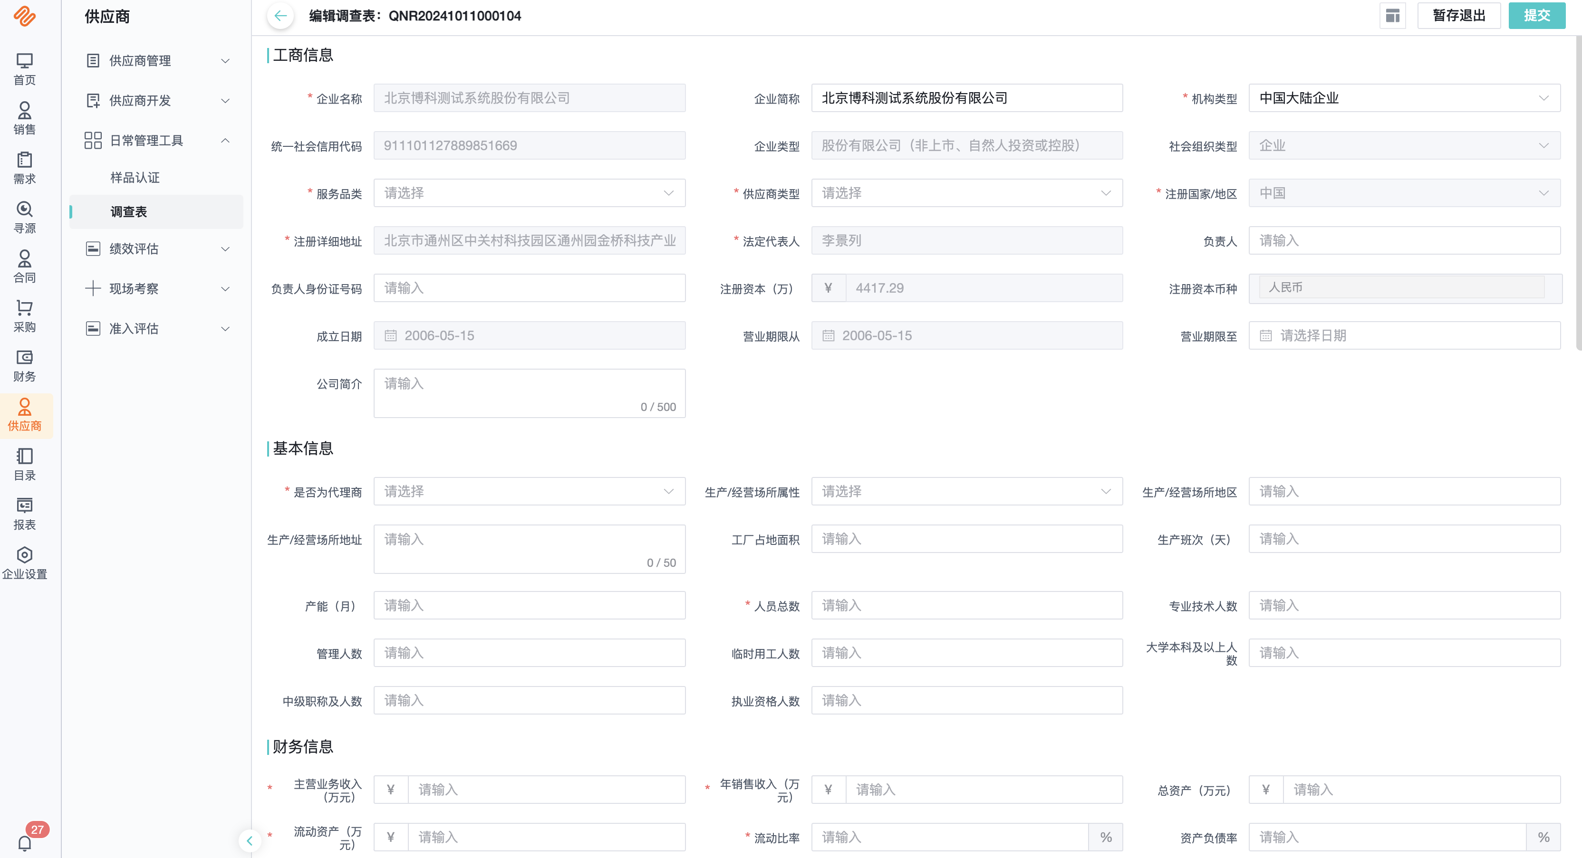
Task: Open the 机构类型 dropdown
Action: pyautogui.click(x=1404, y=98)
